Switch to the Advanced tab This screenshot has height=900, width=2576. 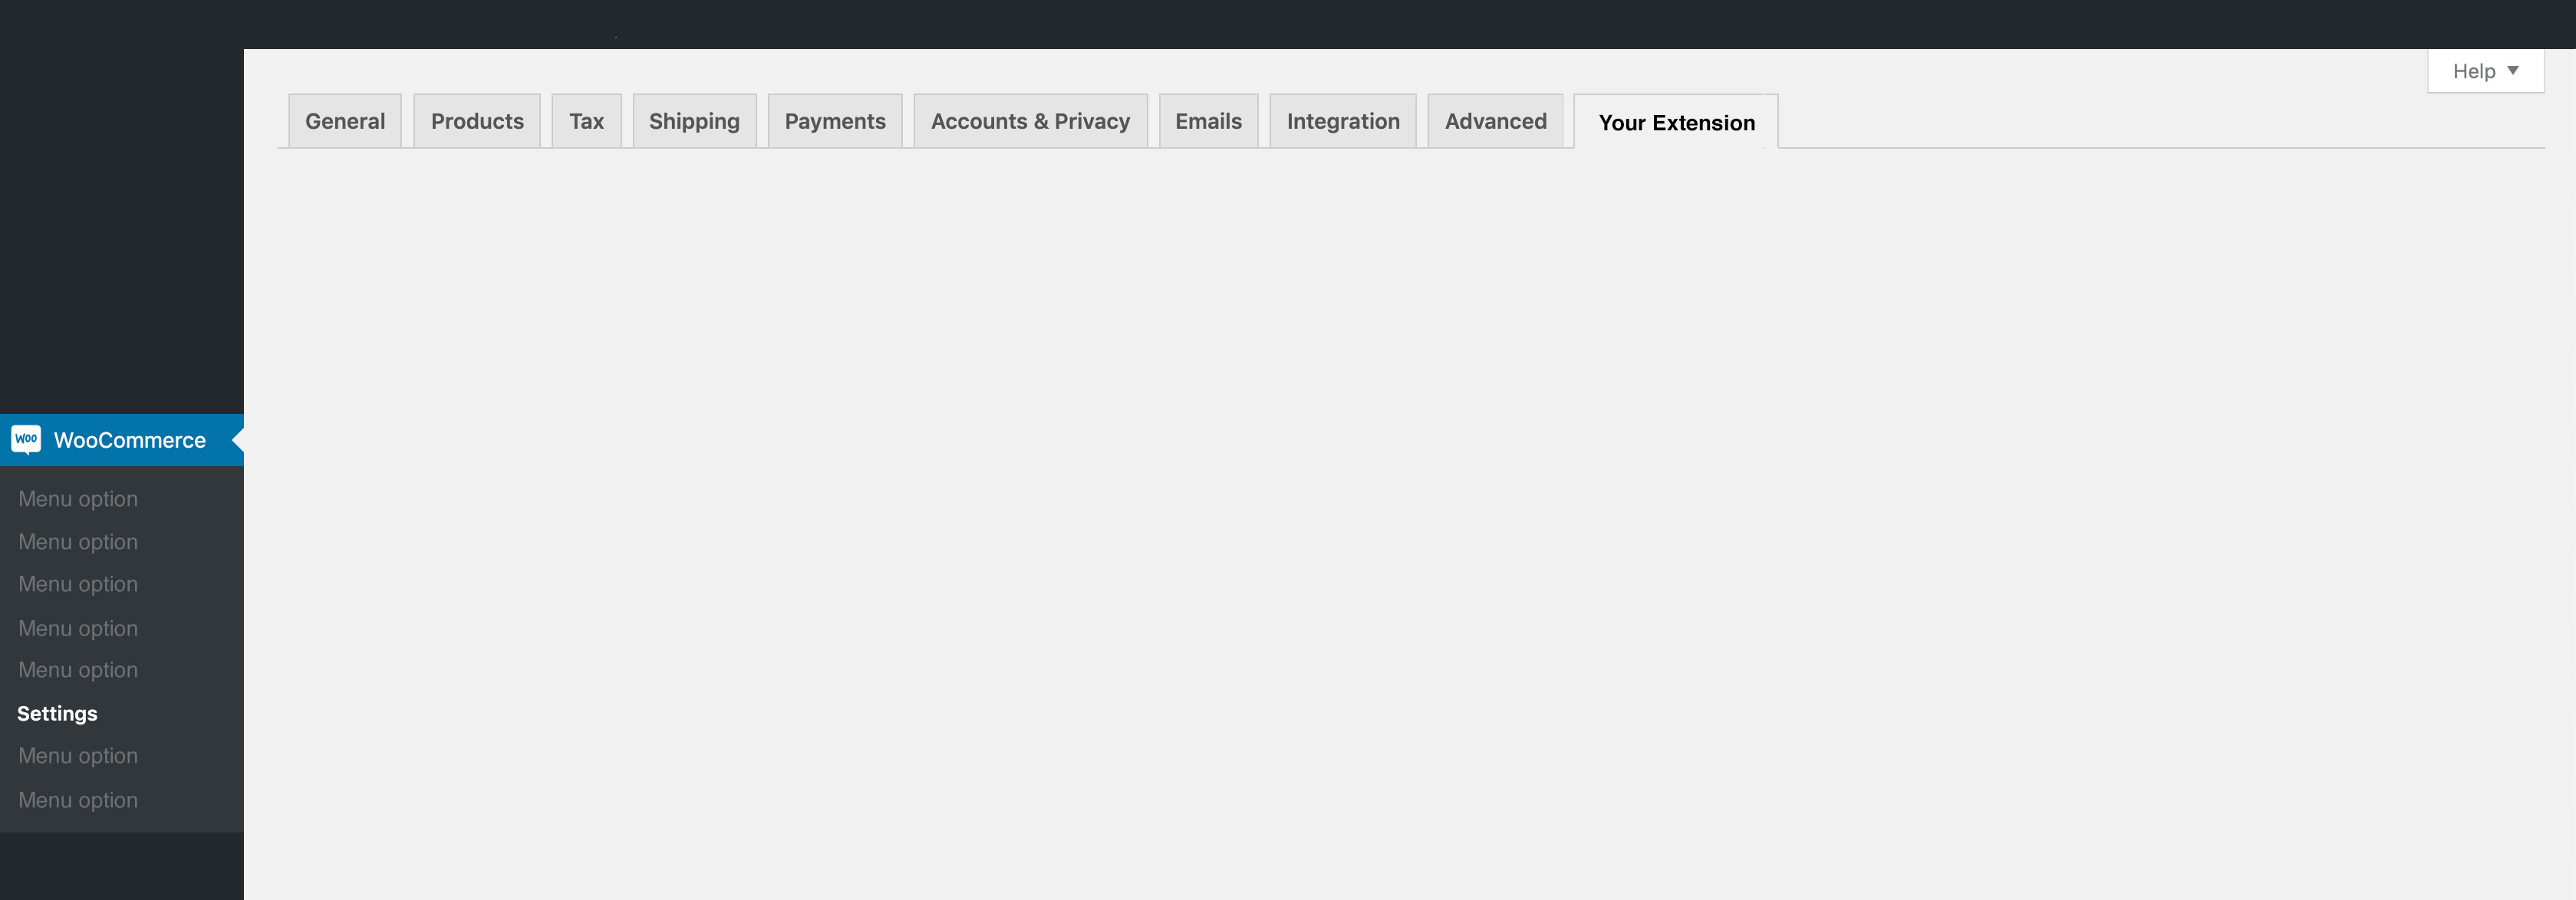point(1495,121)
